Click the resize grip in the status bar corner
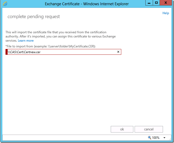Screen dimensions: 174x143 (x=170, y=139)
